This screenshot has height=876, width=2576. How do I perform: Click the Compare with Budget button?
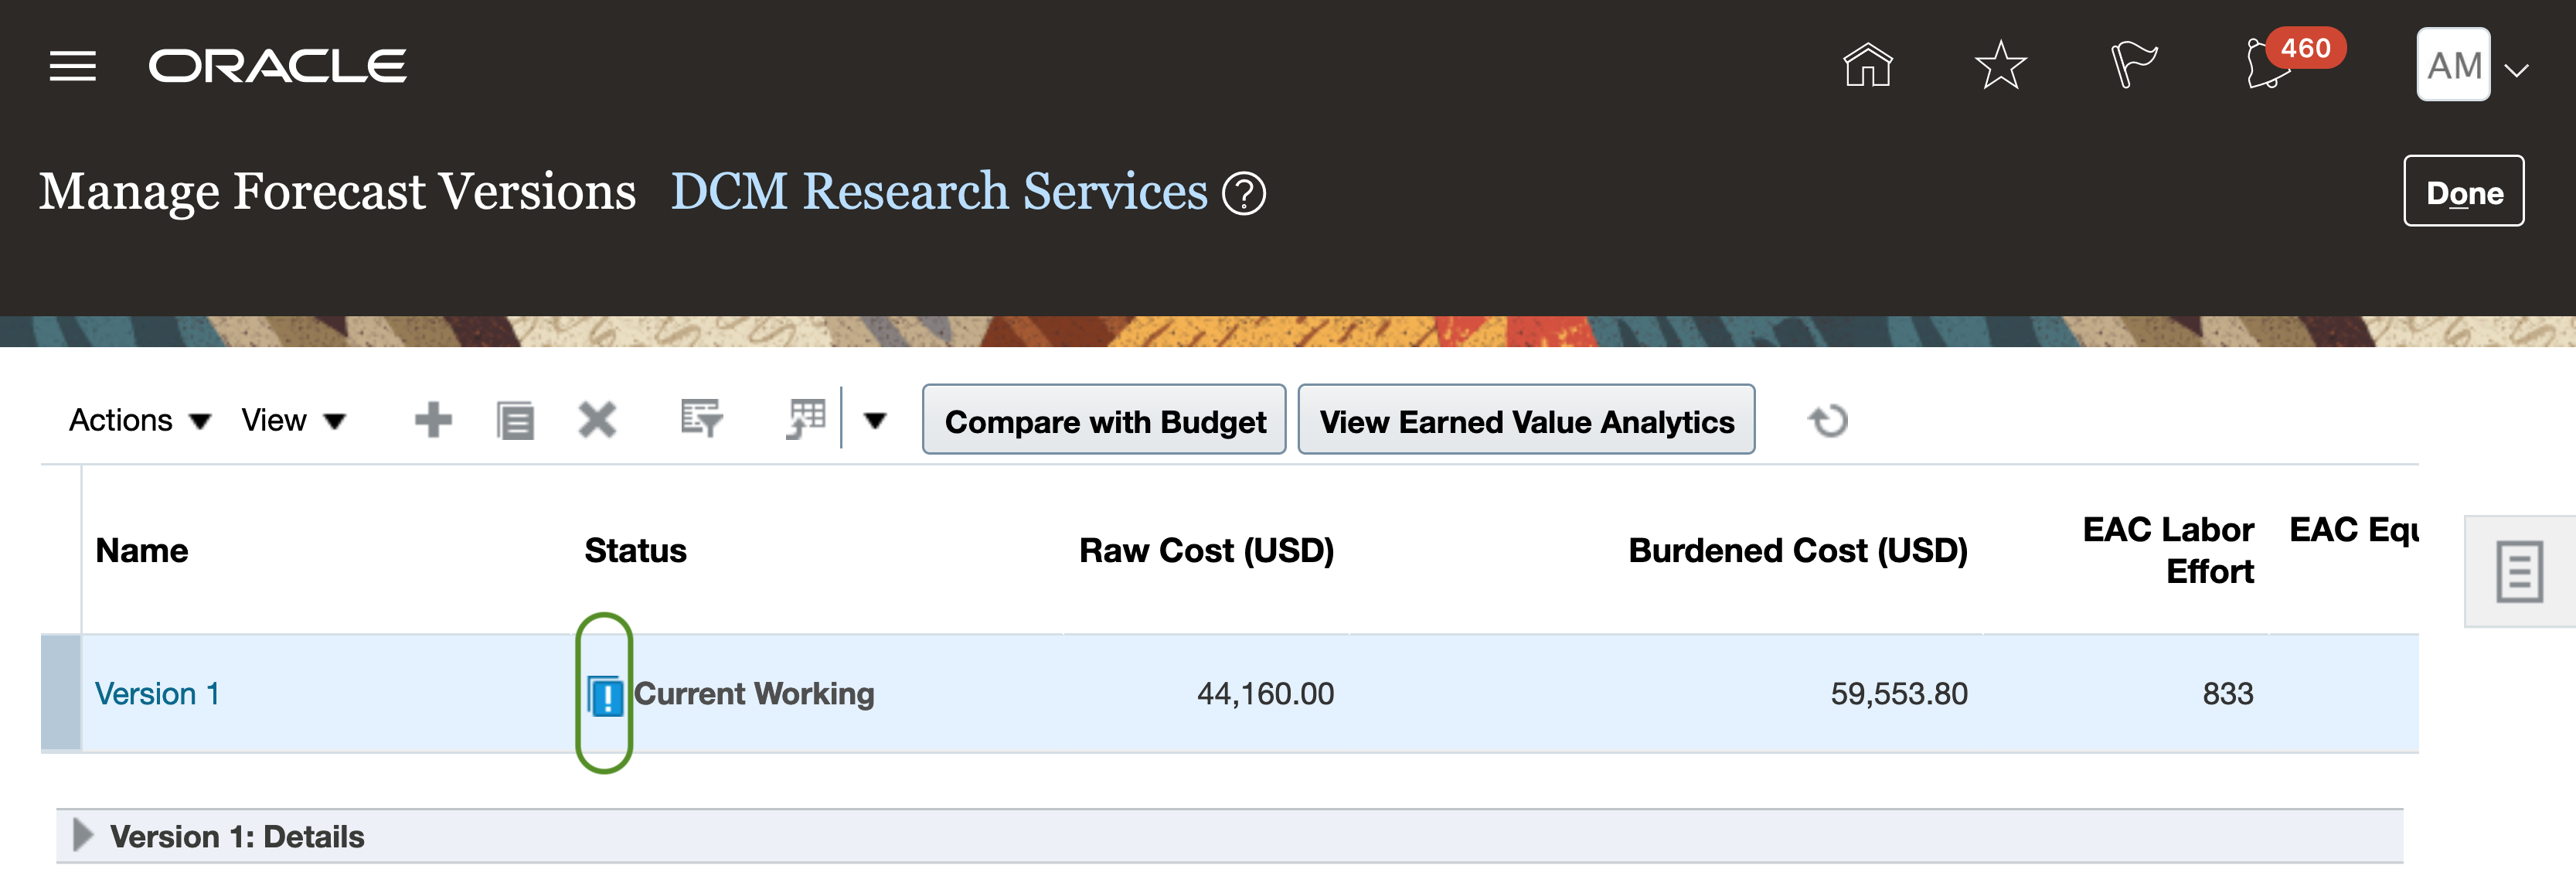point(1104,420)
